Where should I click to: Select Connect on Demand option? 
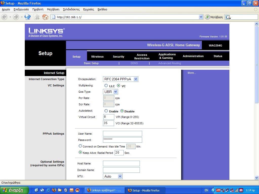coord(80,146)
